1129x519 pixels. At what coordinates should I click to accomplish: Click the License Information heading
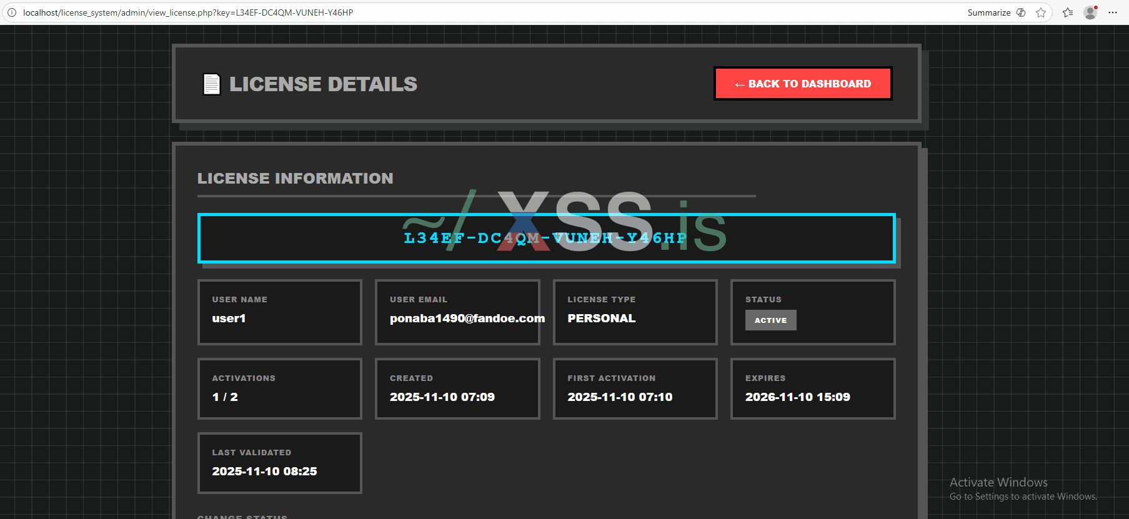296,179
